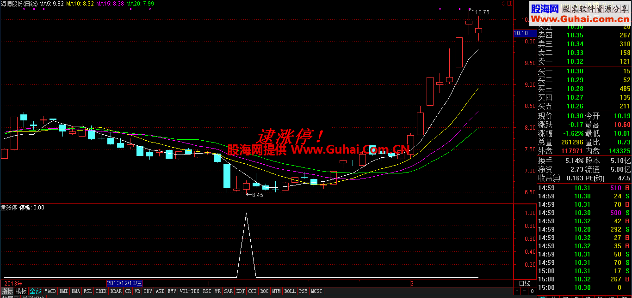
Task: Click the 海博股份(日线) stock title
Action: pos(19,4)
